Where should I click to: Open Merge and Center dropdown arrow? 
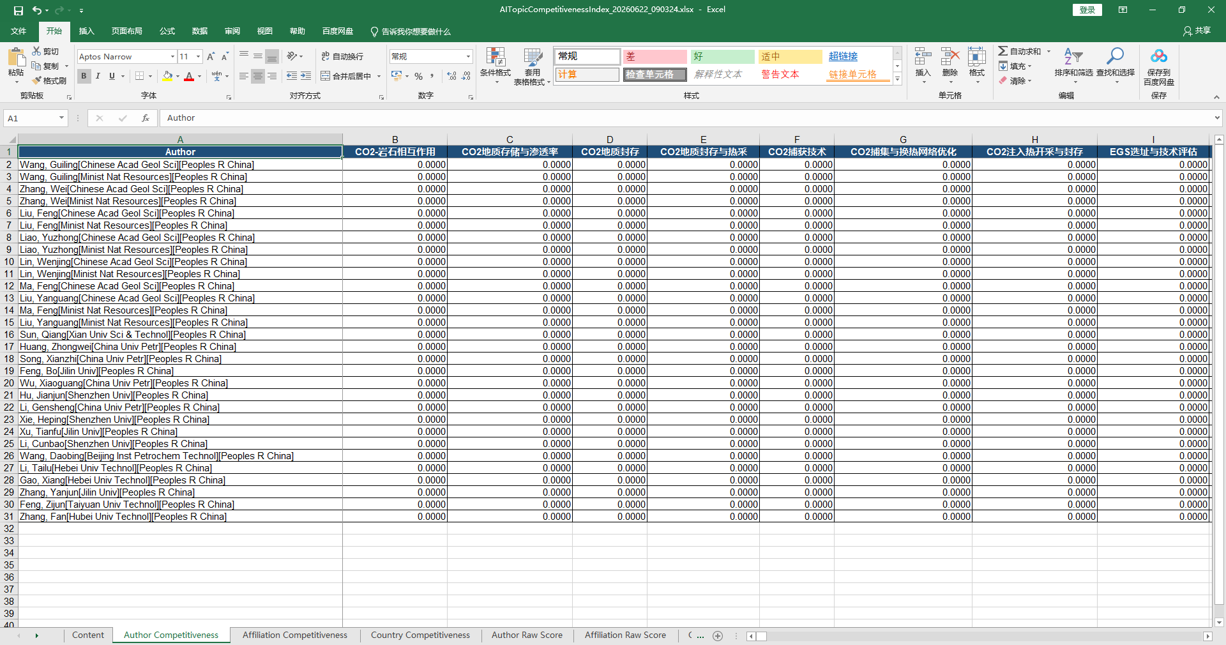(x=379, y=76)
